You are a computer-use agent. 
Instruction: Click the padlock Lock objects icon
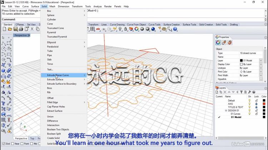click(126, 29)
